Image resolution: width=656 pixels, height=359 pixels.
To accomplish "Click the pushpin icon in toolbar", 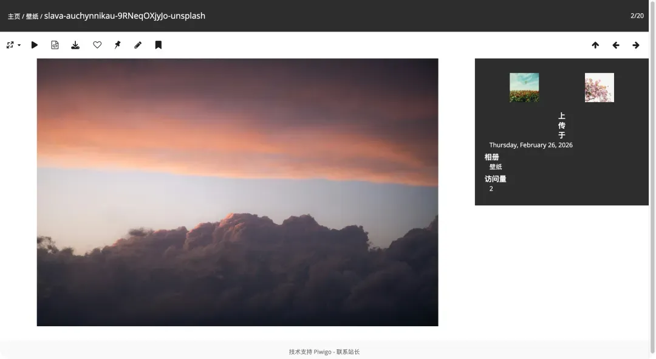I will (118, 45).
